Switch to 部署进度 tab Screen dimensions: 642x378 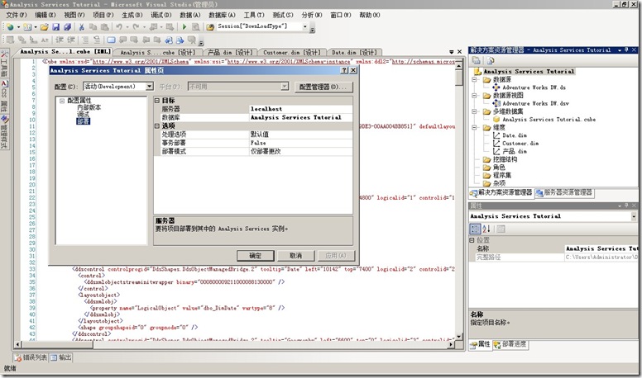point(510,344)
